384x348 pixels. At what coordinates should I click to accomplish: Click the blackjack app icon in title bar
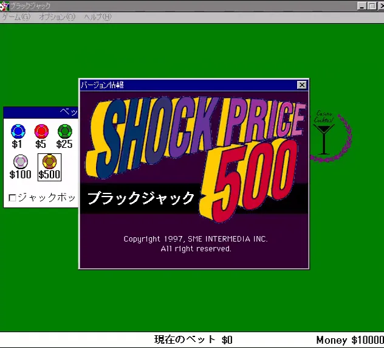(x=4, y=6)
